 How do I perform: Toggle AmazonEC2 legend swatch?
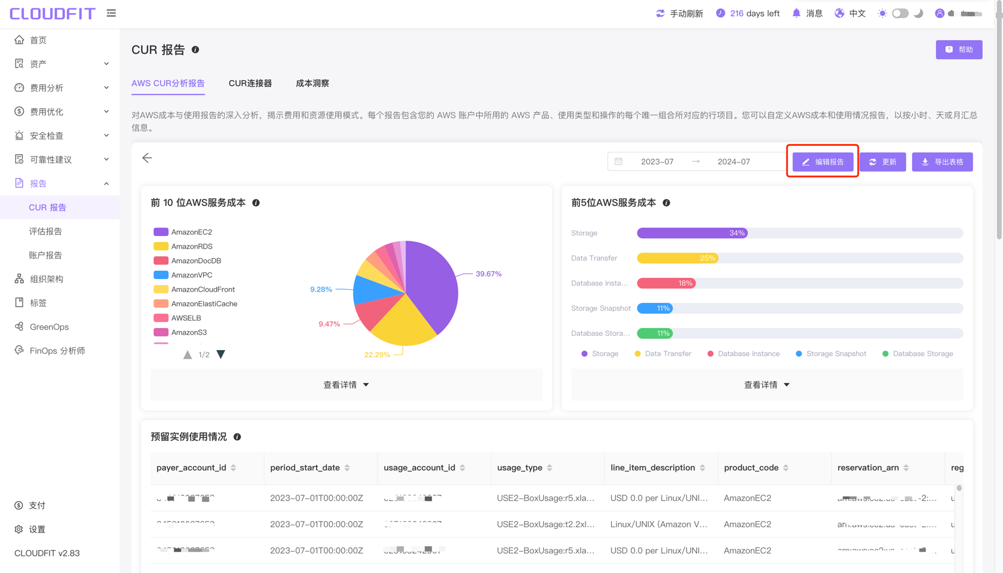point(161,232)
